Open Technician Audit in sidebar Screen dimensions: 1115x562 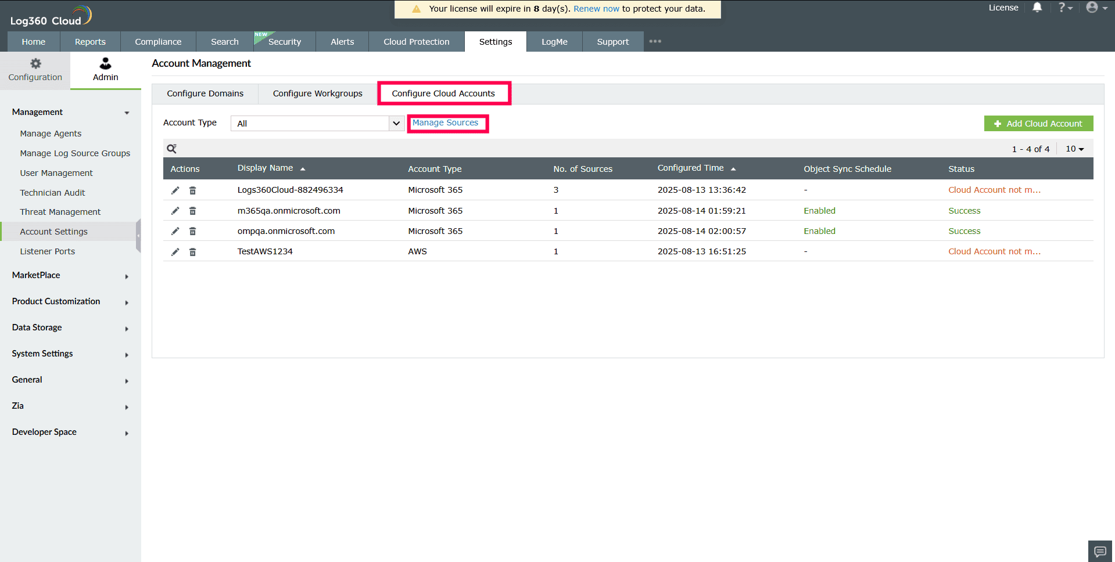[x=52, y=193]
